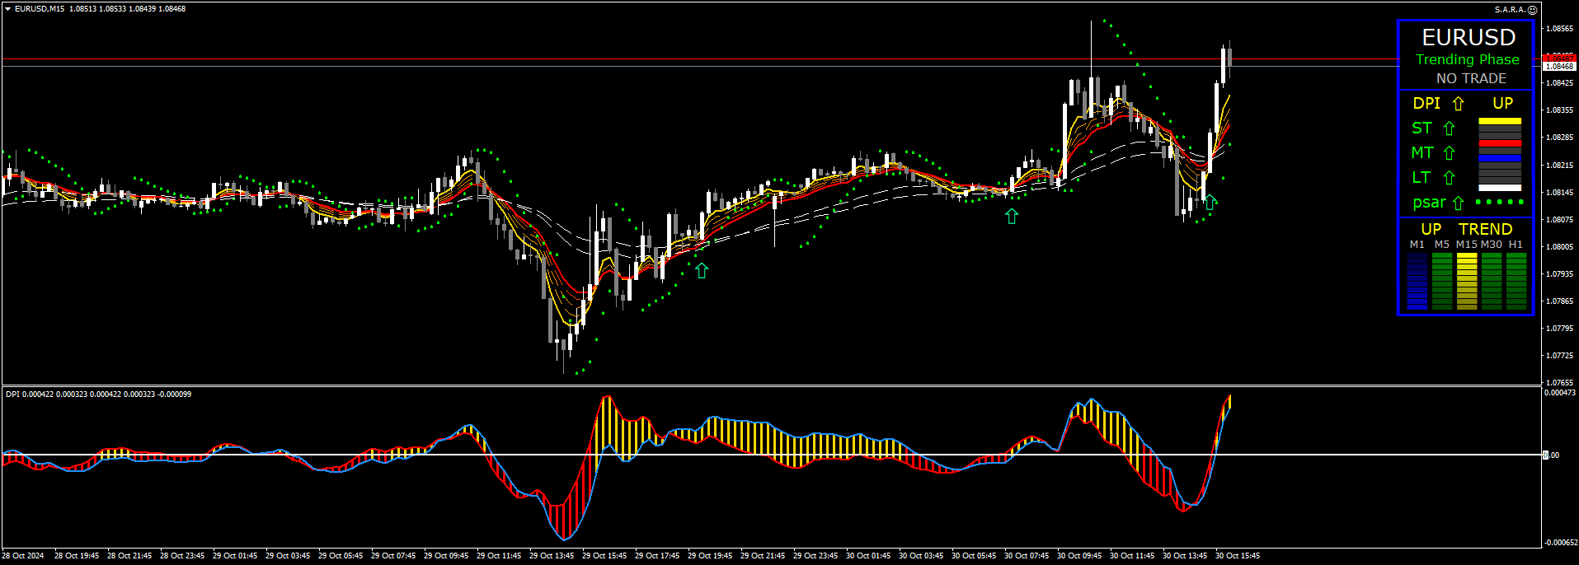
Task: Click the leftmost green buy arrow on chart
Action: 702,270
